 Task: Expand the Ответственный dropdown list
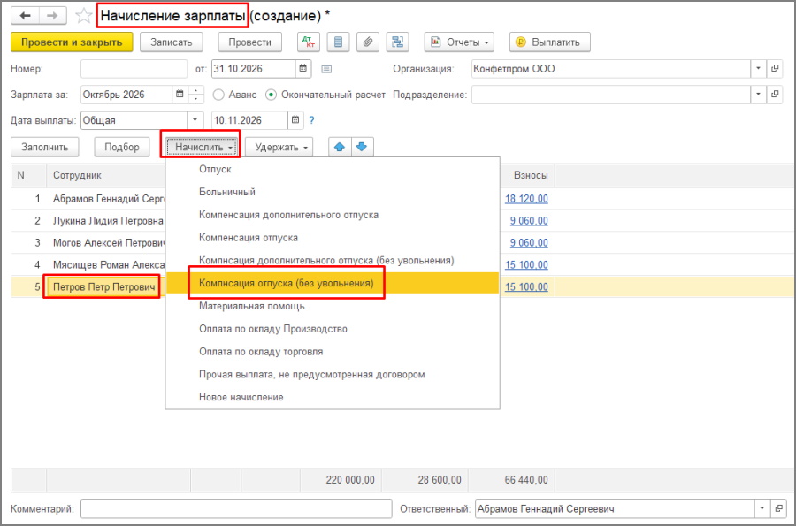point(762,508)
